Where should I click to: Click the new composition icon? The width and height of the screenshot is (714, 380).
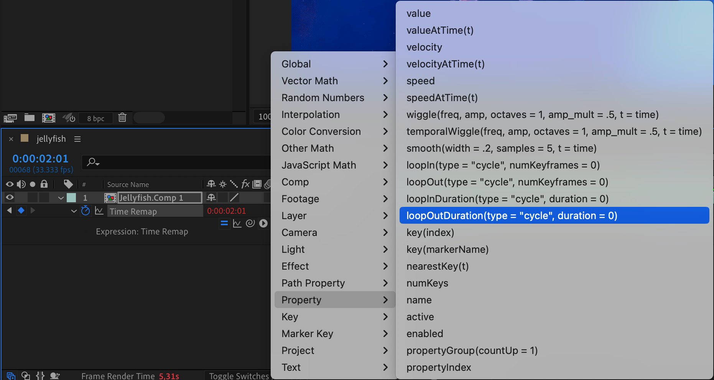point(49,118)
